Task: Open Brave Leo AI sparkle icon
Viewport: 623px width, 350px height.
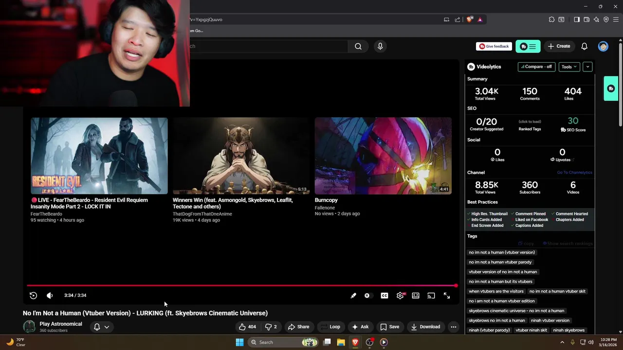Action: (596, 19)
